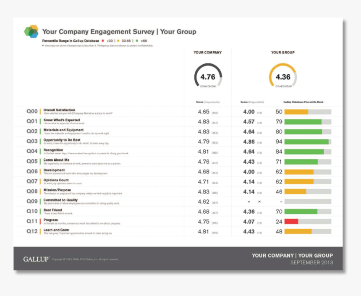Click footer text 'YOUR COMPANY | YOUR GROUP'
This screenshot has width=361, height=296.
pos(293,256)
